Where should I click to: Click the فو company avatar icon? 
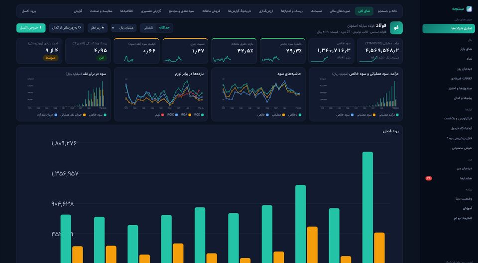[x=396, y=28]
